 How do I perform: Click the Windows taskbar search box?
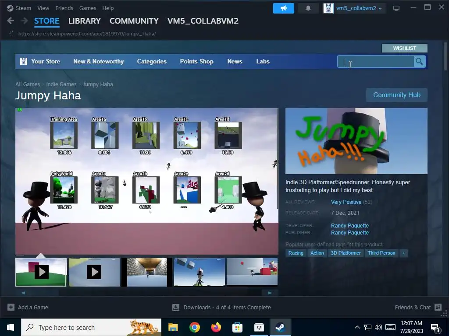click(91, 327)
